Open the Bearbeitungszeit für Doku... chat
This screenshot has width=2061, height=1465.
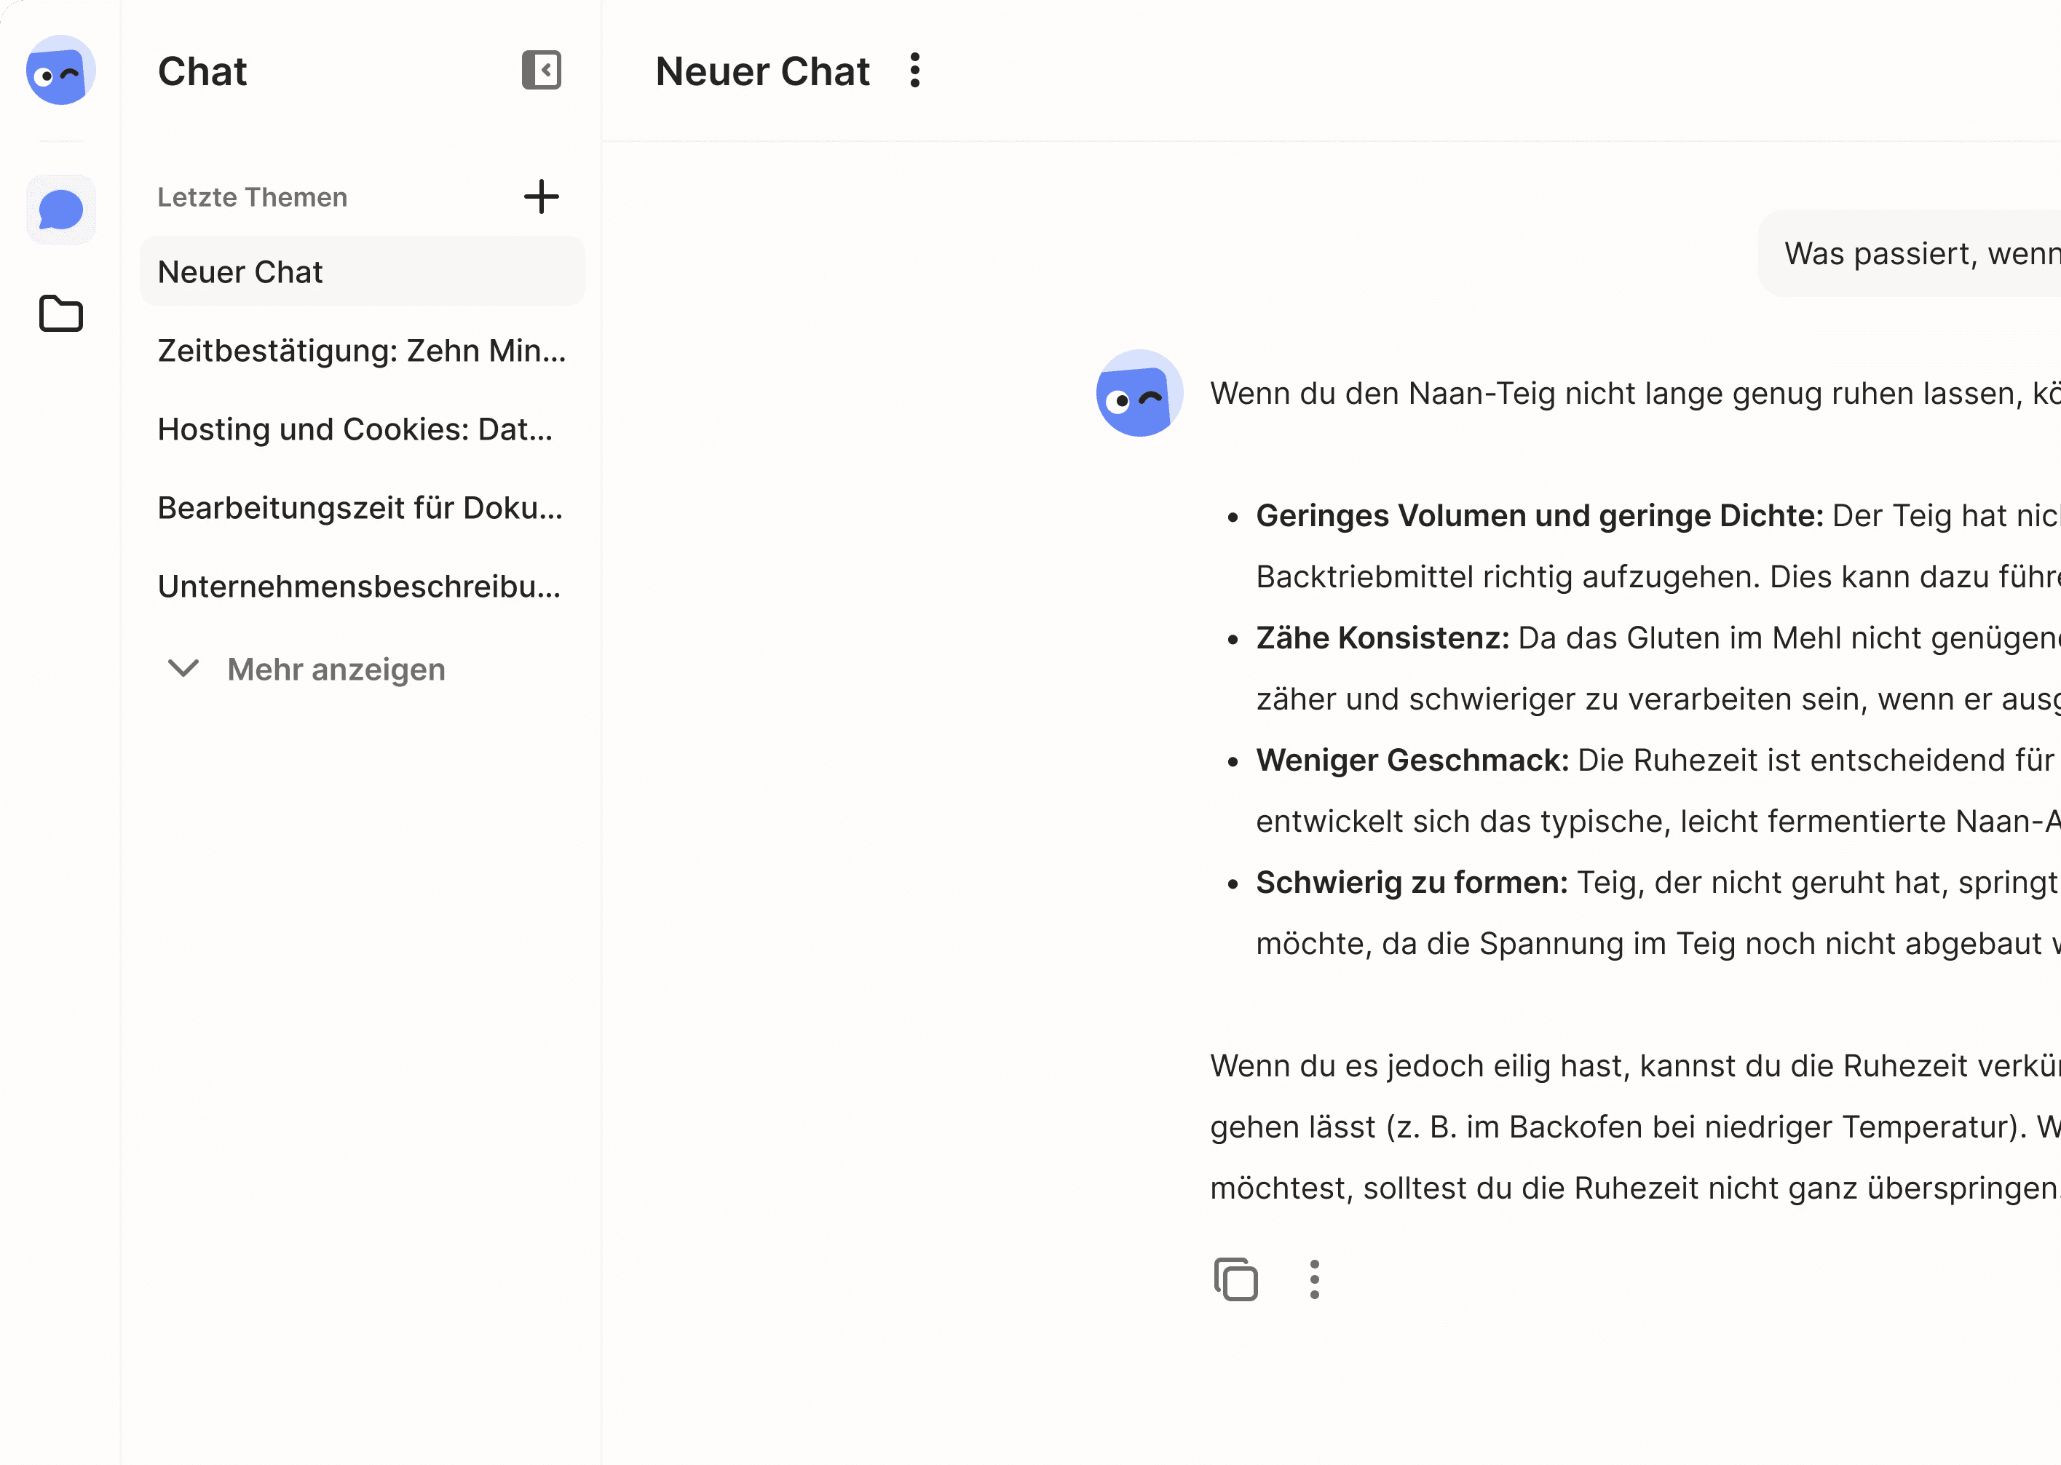361,508
